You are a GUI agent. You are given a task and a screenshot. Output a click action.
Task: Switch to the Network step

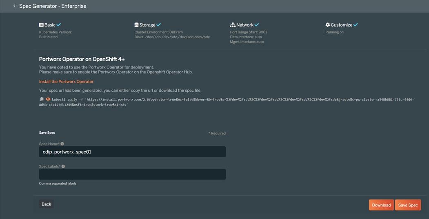pyautogui.click(x=245, y=25)
